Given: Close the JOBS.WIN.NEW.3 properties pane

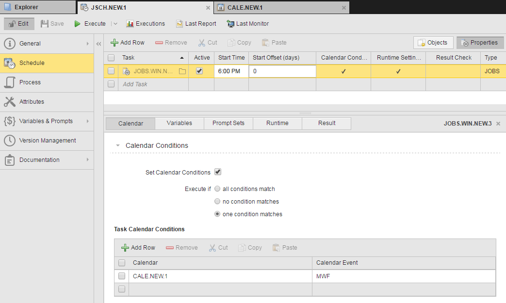Looking at the screenshot, I should (498, 124).
